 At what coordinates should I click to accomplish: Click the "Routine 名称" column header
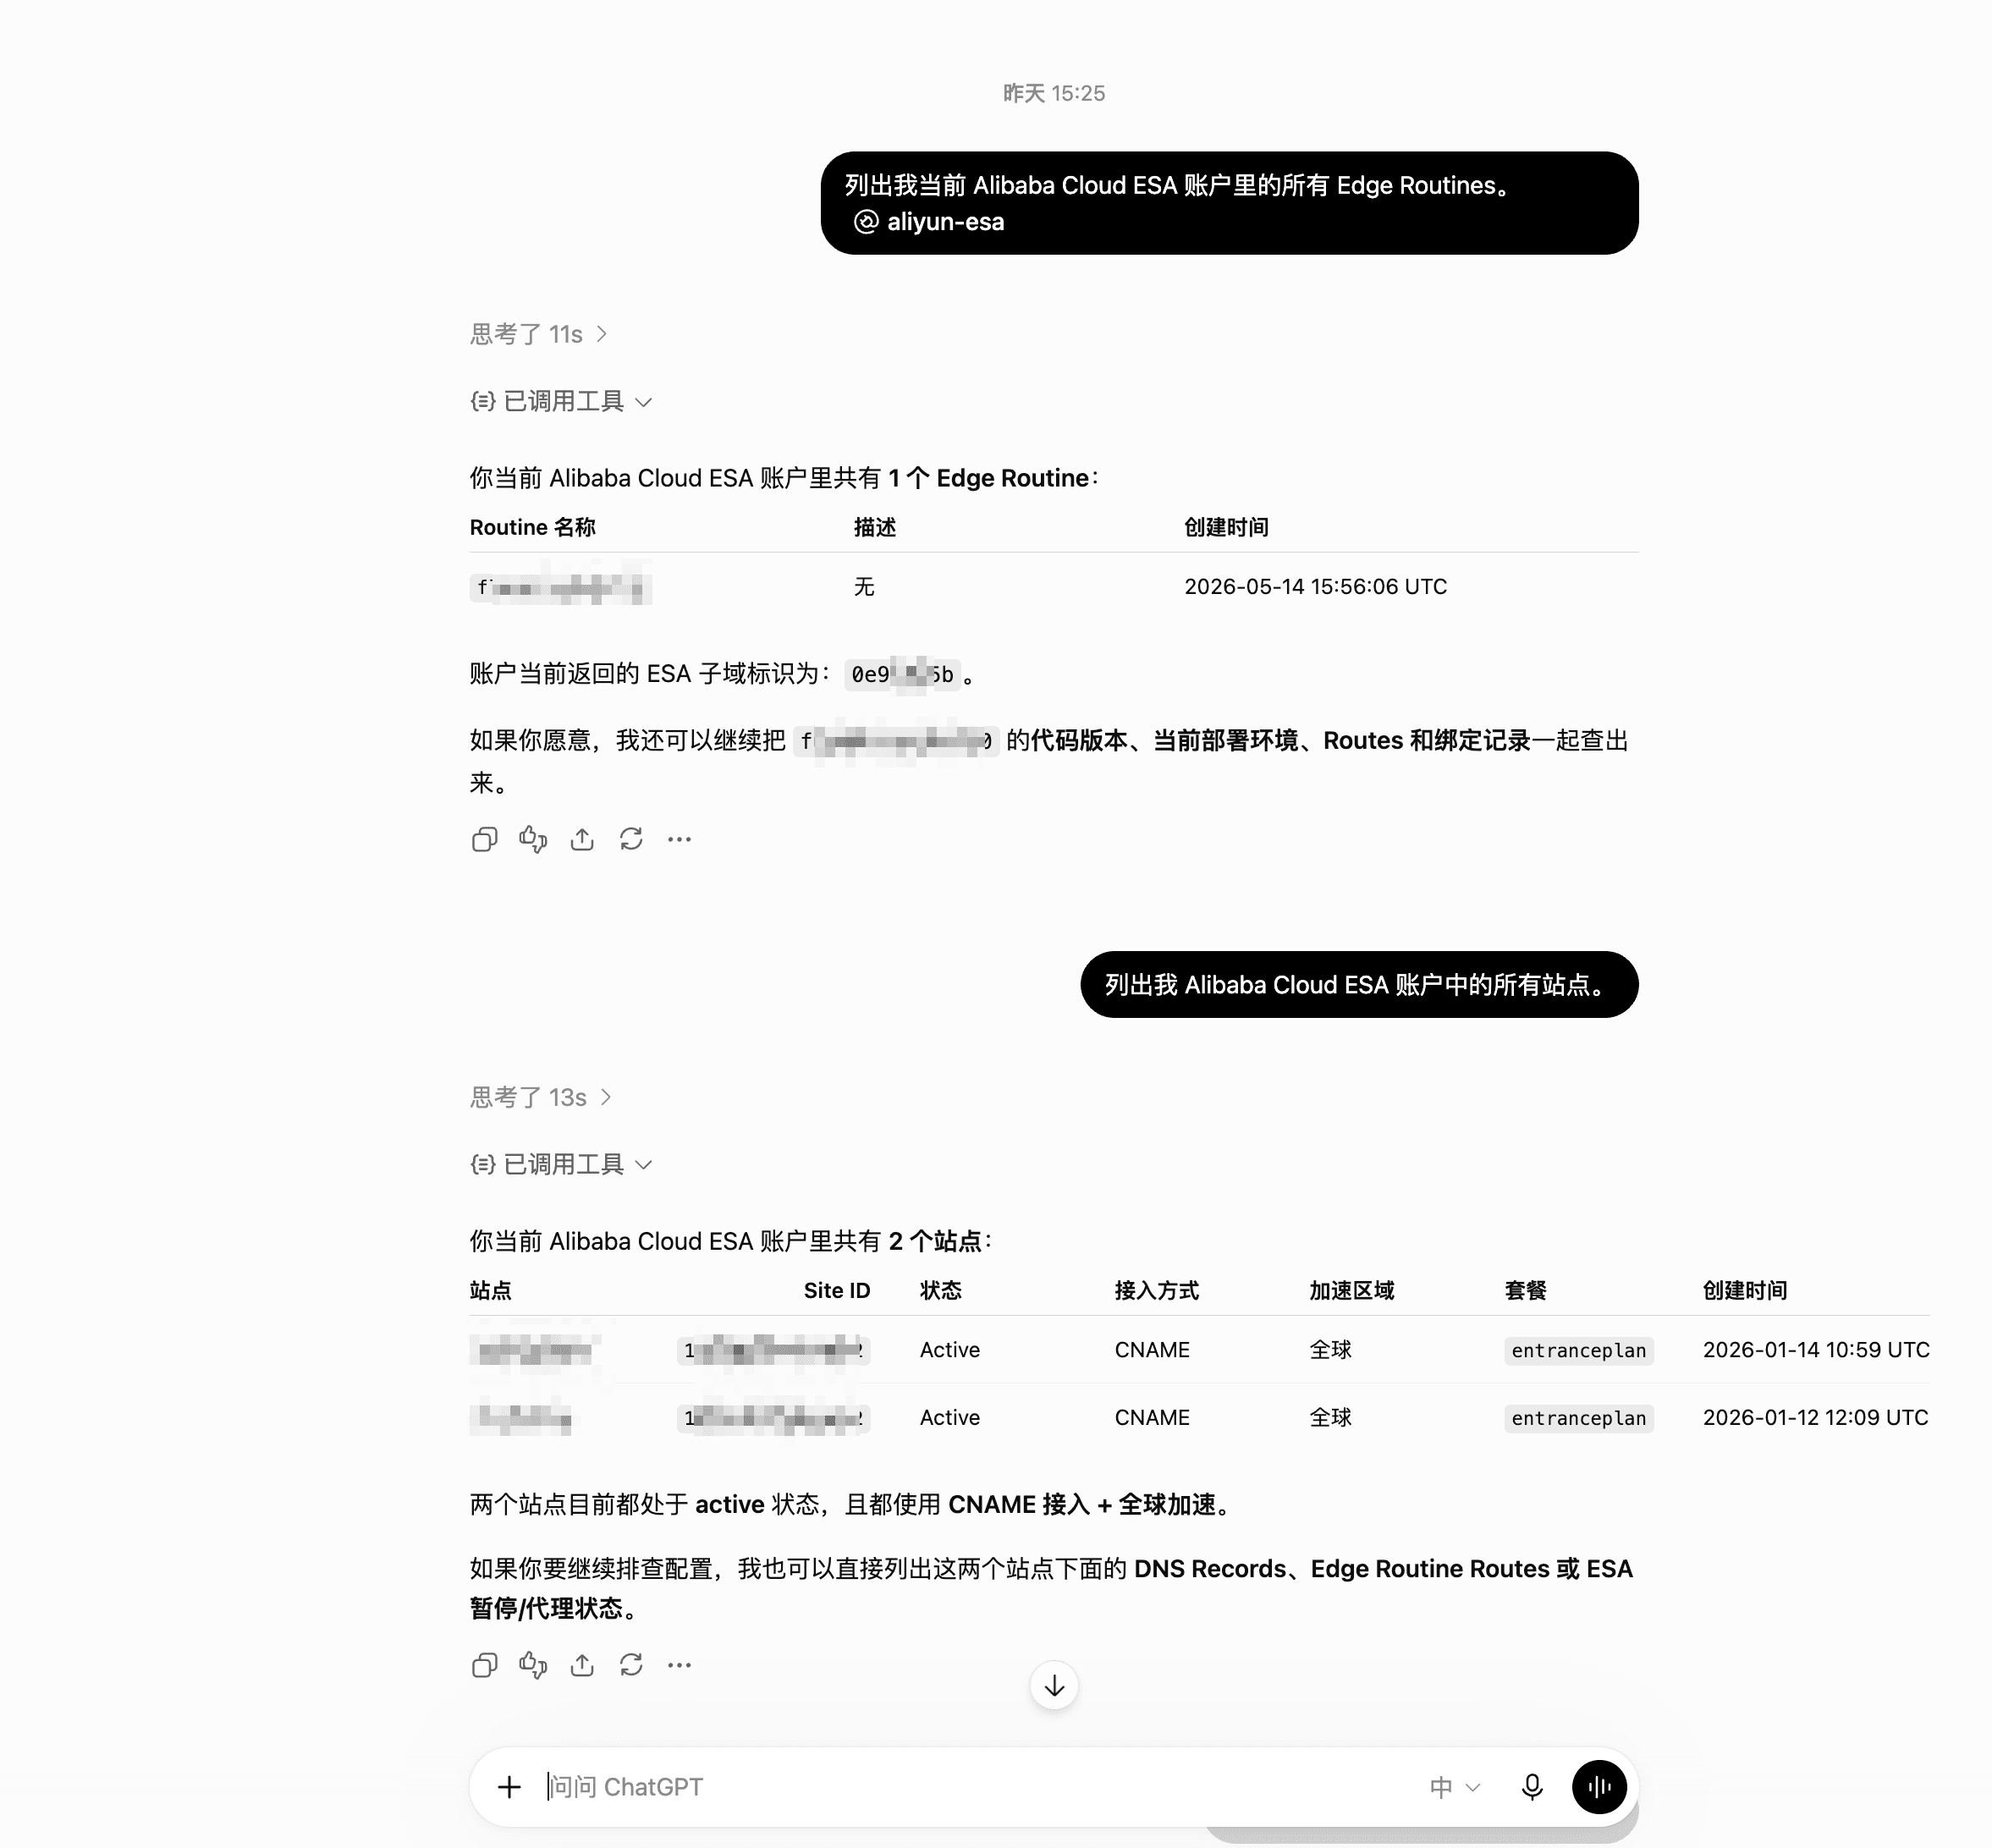pyautogui.click(x=533, y=527)
